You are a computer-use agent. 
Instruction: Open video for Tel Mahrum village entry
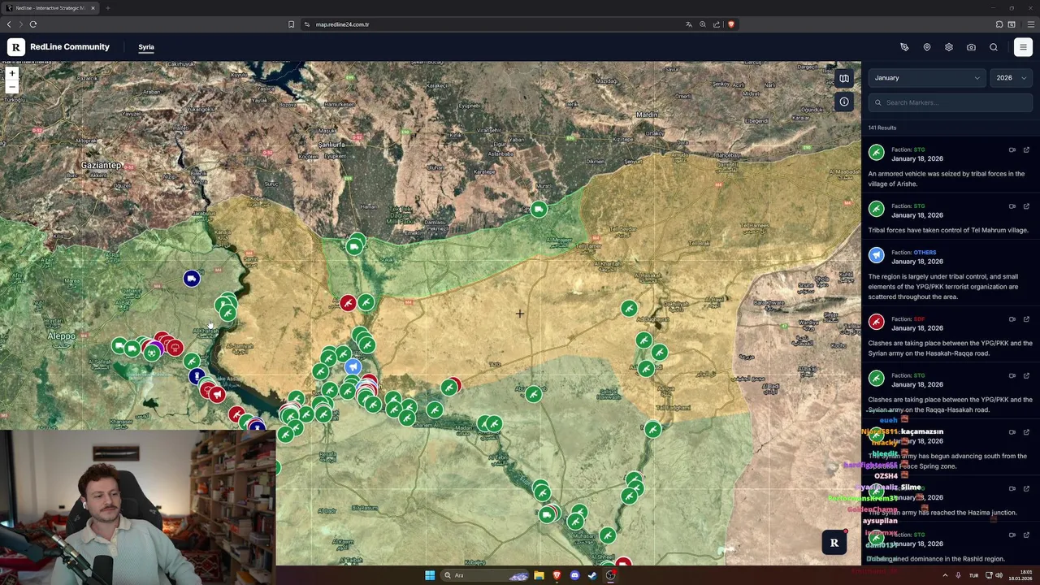point(1012,206)
